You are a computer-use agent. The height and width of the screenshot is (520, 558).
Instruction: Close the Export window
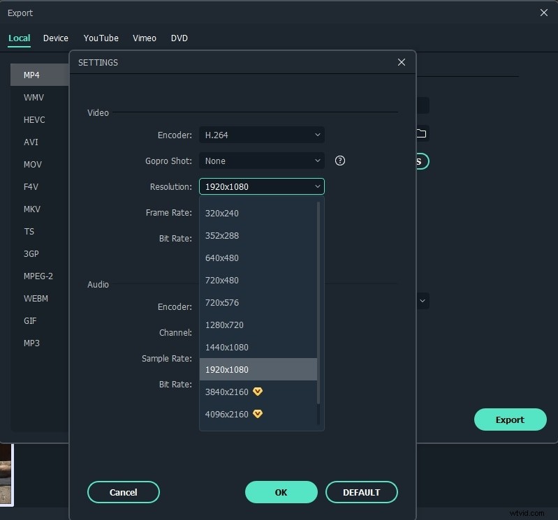[544, 13]
